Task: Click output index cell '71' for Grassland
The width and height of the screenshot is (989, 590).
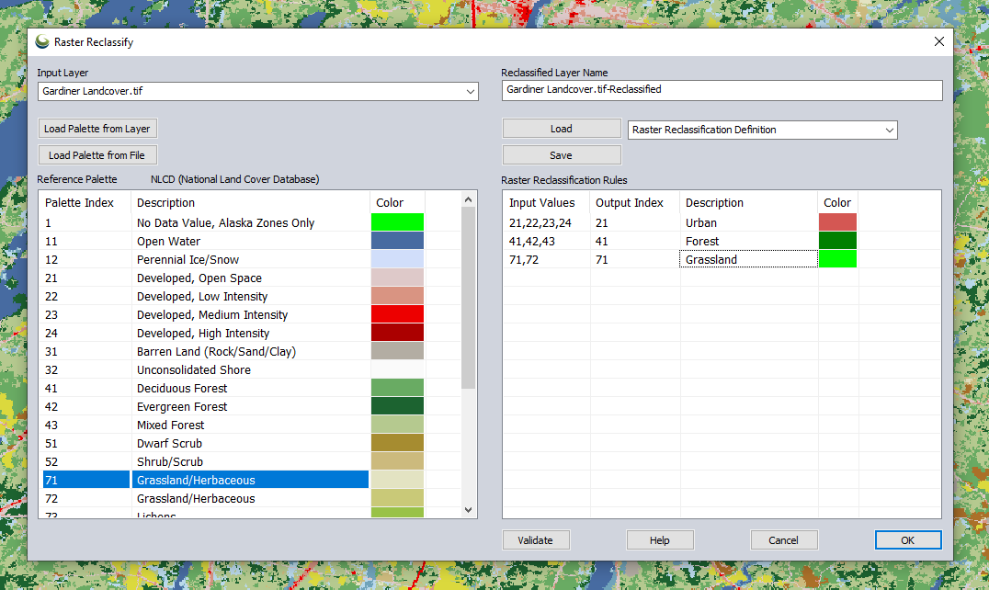Action: (x=635, y=259)
